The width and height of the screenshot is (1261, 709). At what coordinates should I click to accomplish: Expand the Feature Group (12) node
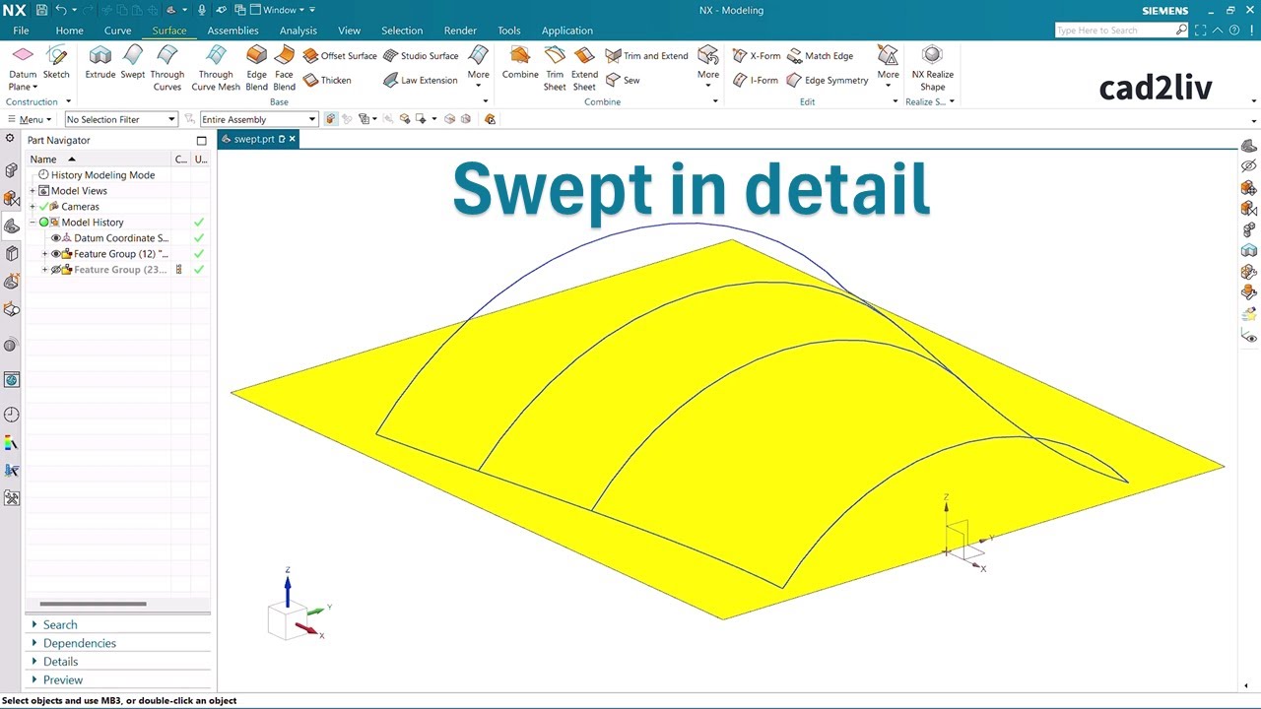click(44, 254)
